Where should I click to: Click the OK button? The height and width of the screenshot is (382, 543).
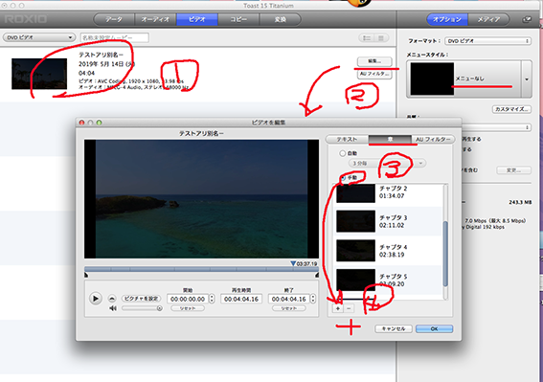434,328
